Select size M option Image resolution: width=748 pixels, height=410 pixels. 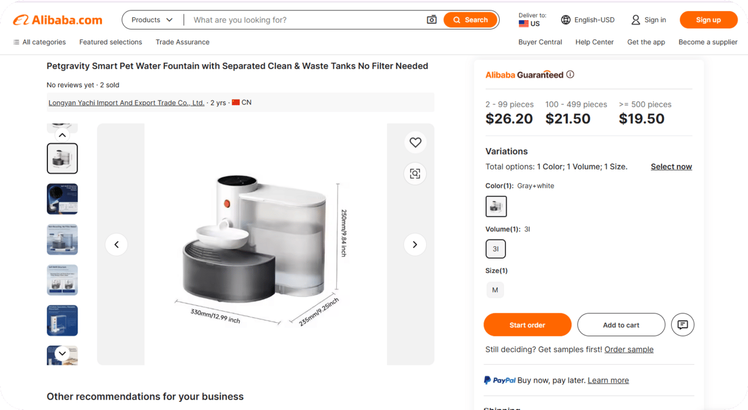pyautogui.click(x=495, y=290)
